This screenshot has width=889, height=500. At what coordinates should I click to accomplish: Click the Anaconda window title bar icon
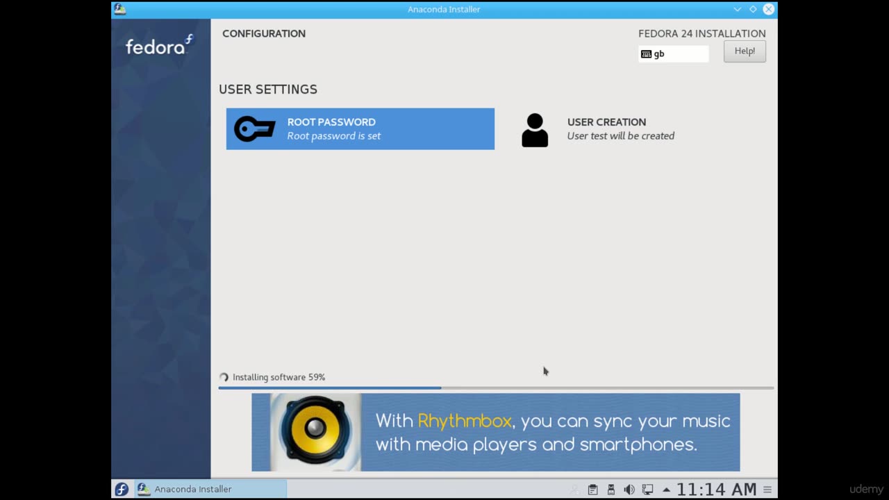coord(119,9)
